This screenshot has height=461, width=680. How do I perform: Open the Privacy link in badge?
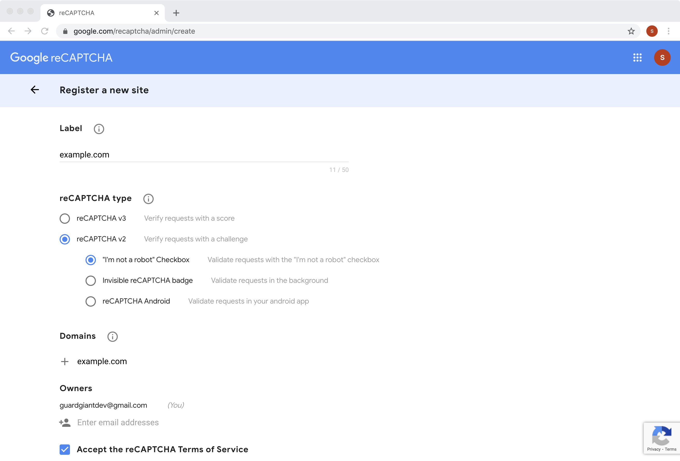click(x=654, y=449)
